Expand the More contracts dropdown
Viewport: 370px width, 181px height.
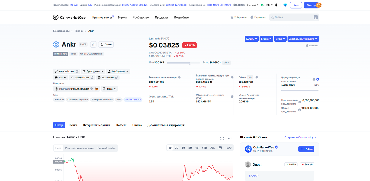(110, 89)
